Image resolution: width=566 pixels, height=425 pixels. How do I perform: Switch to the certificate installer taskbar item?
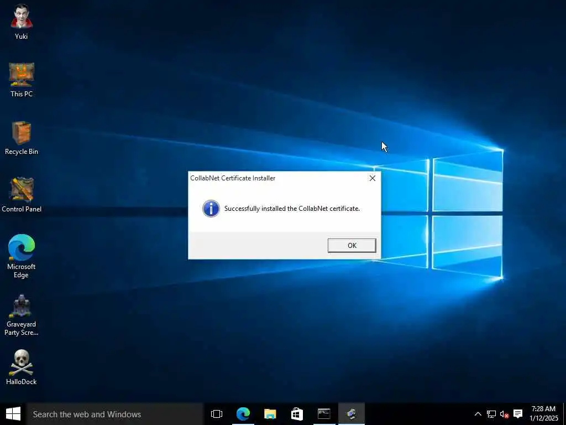point(351,414)
